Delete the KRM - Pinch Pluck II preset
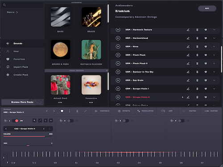The image size is (223, 167). (197, 63)
